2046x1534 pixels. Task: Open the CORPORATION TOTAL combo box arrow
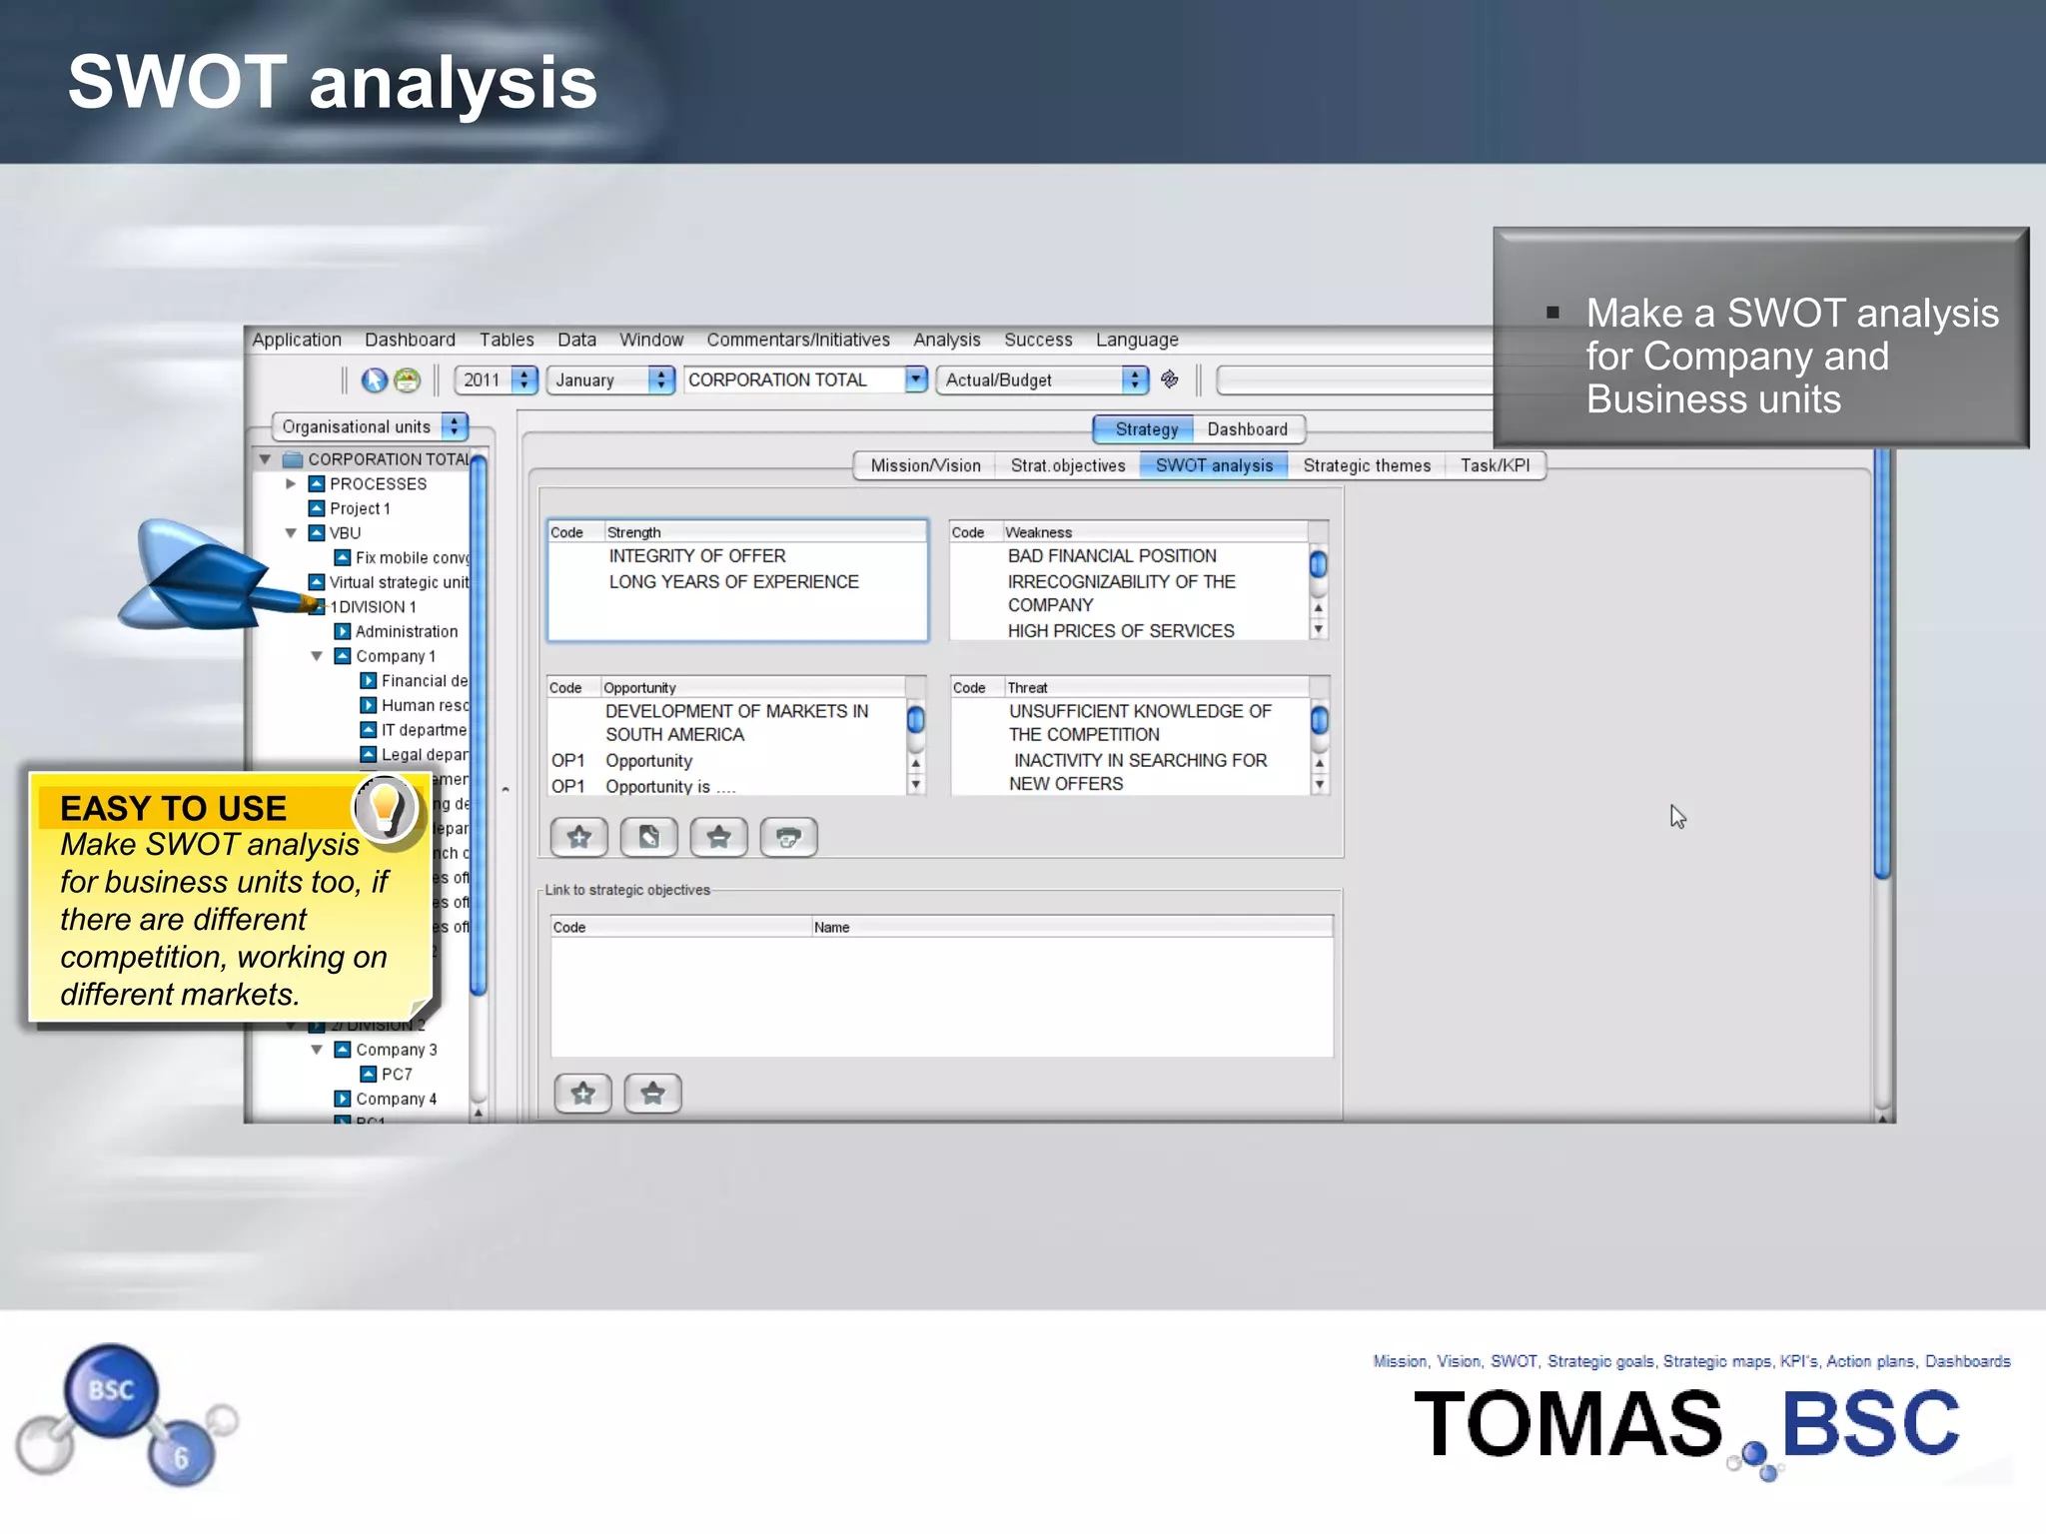[916, 380]
